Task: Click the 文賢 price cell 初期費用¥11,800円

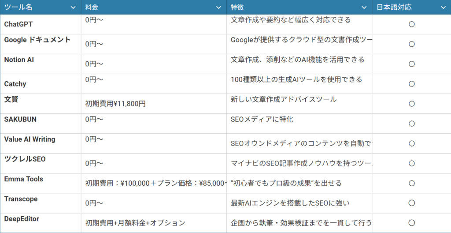Action: pyautogui.click(x=115, y=104)
